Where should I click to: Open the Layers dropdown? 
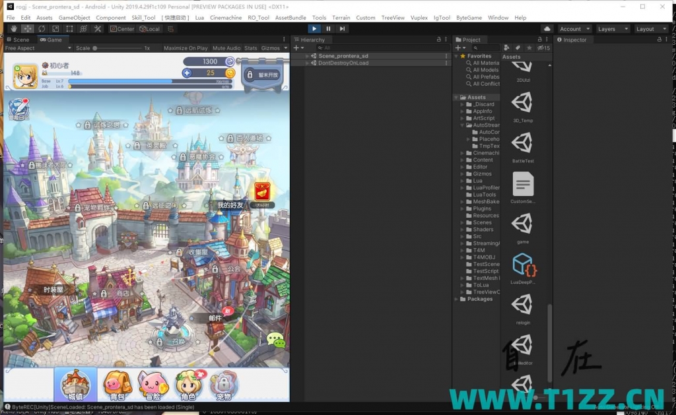613,29
